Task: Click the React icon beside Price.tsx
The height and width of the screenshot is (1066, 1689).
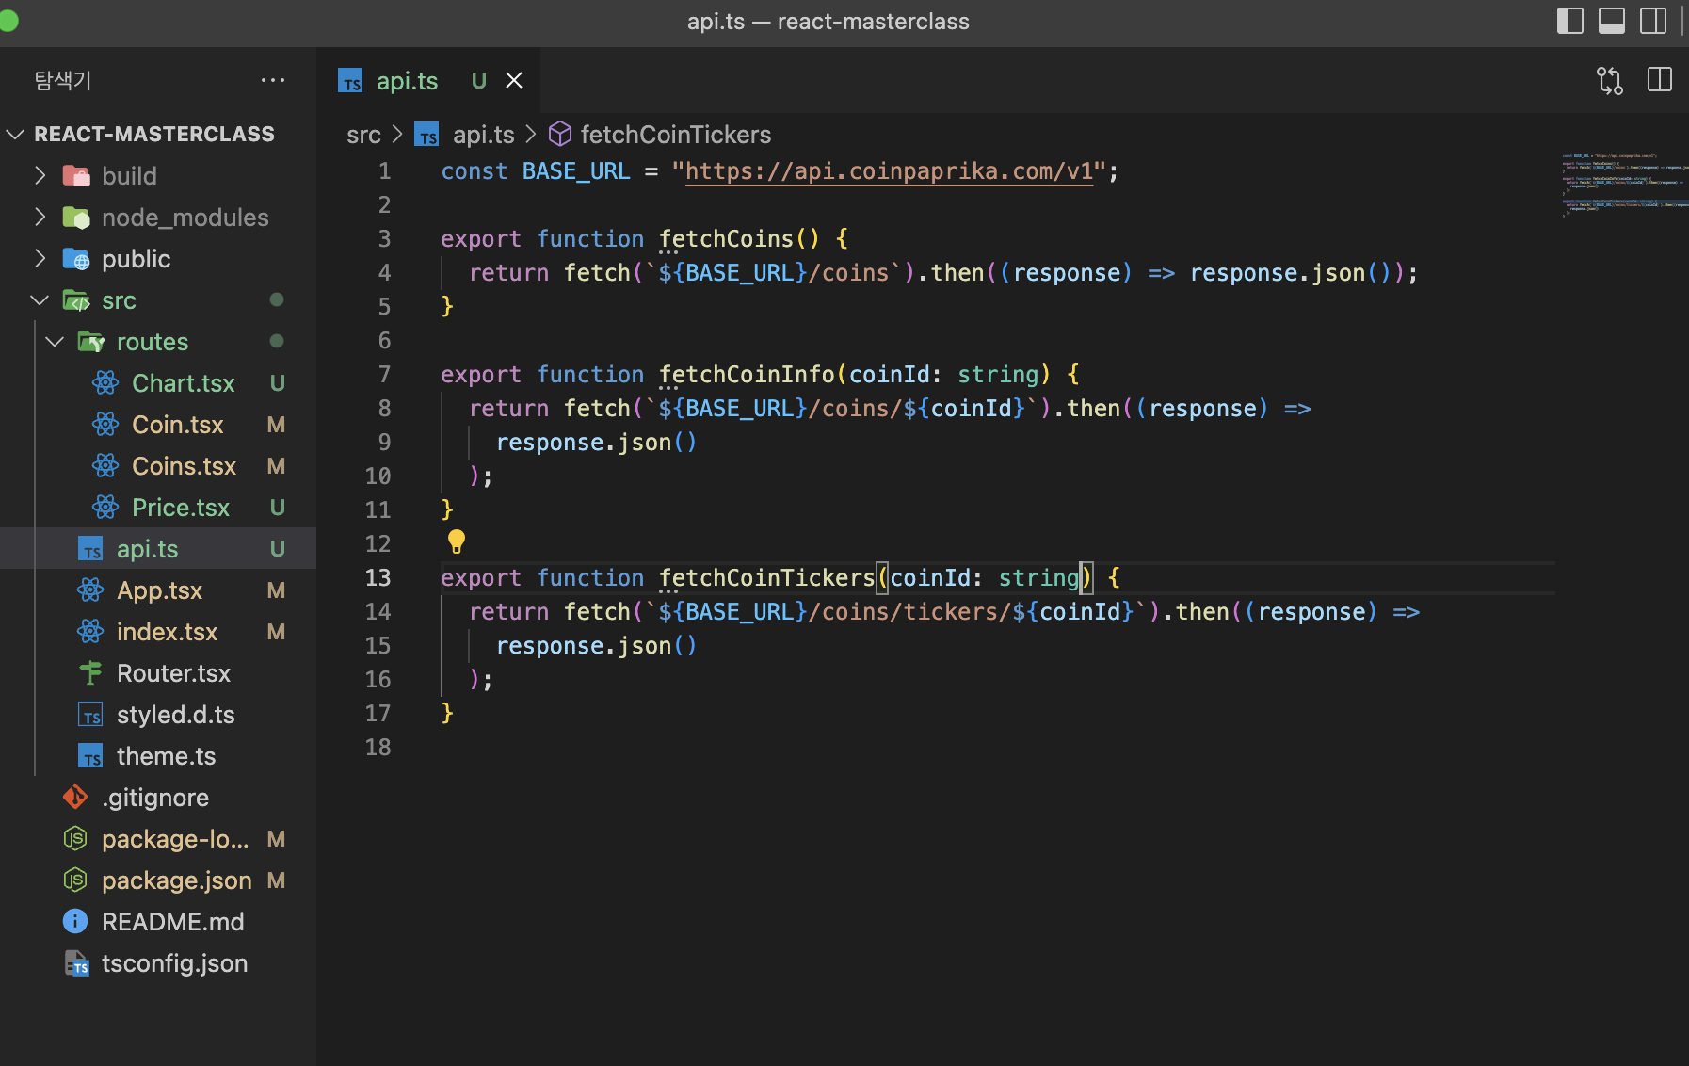Action: [x=105, y=507]
